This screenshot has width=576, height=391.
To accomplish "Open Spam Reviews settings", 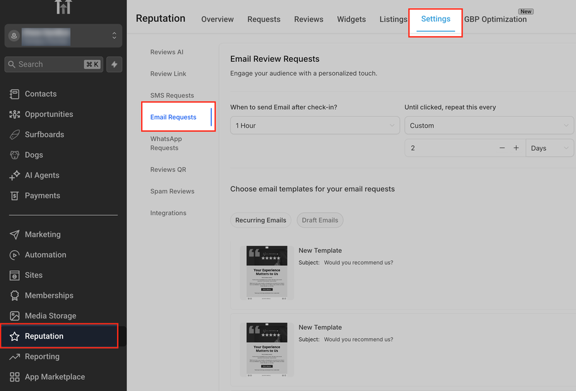I will (x=172, y=191).
